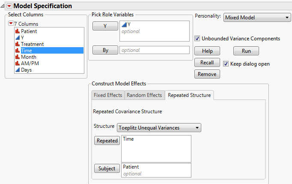This screenshot has width=292, height=184.
Task: Click the continuous icon beside Days column
Action: pyautogui.click(x=18, y=70)
